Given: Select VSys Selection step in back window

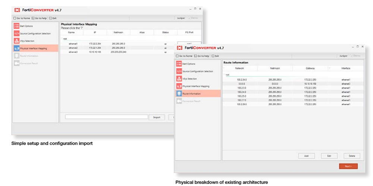Looking at the screenshot, I should click(35, 41).
